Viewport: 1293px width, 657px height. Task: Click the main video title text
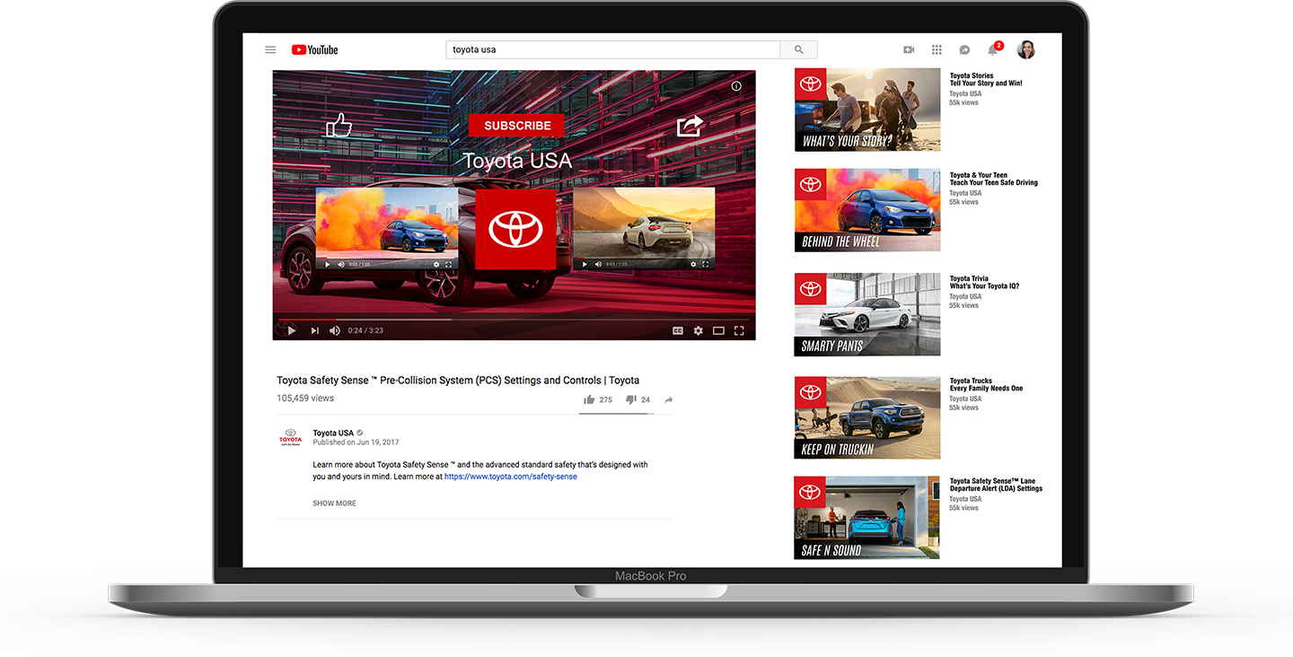(x=458, y=381)
